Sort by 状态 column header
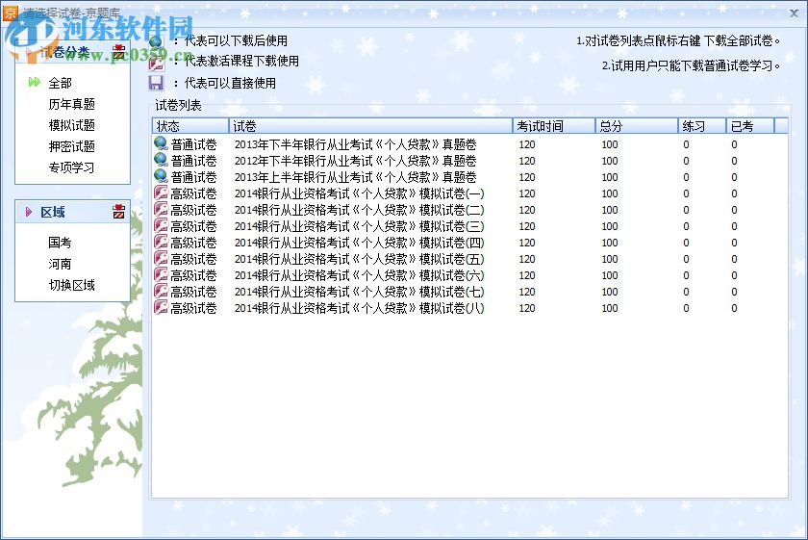Image resolution: width=808 pixels, height=540 pixels. pos(190,126)
